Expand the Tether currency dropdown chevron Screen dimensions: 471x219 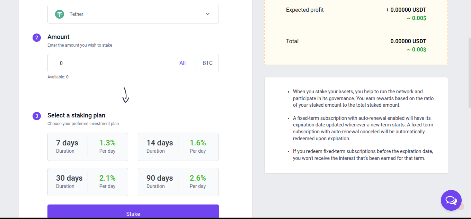pyautogui.click(x=207, y=14)
